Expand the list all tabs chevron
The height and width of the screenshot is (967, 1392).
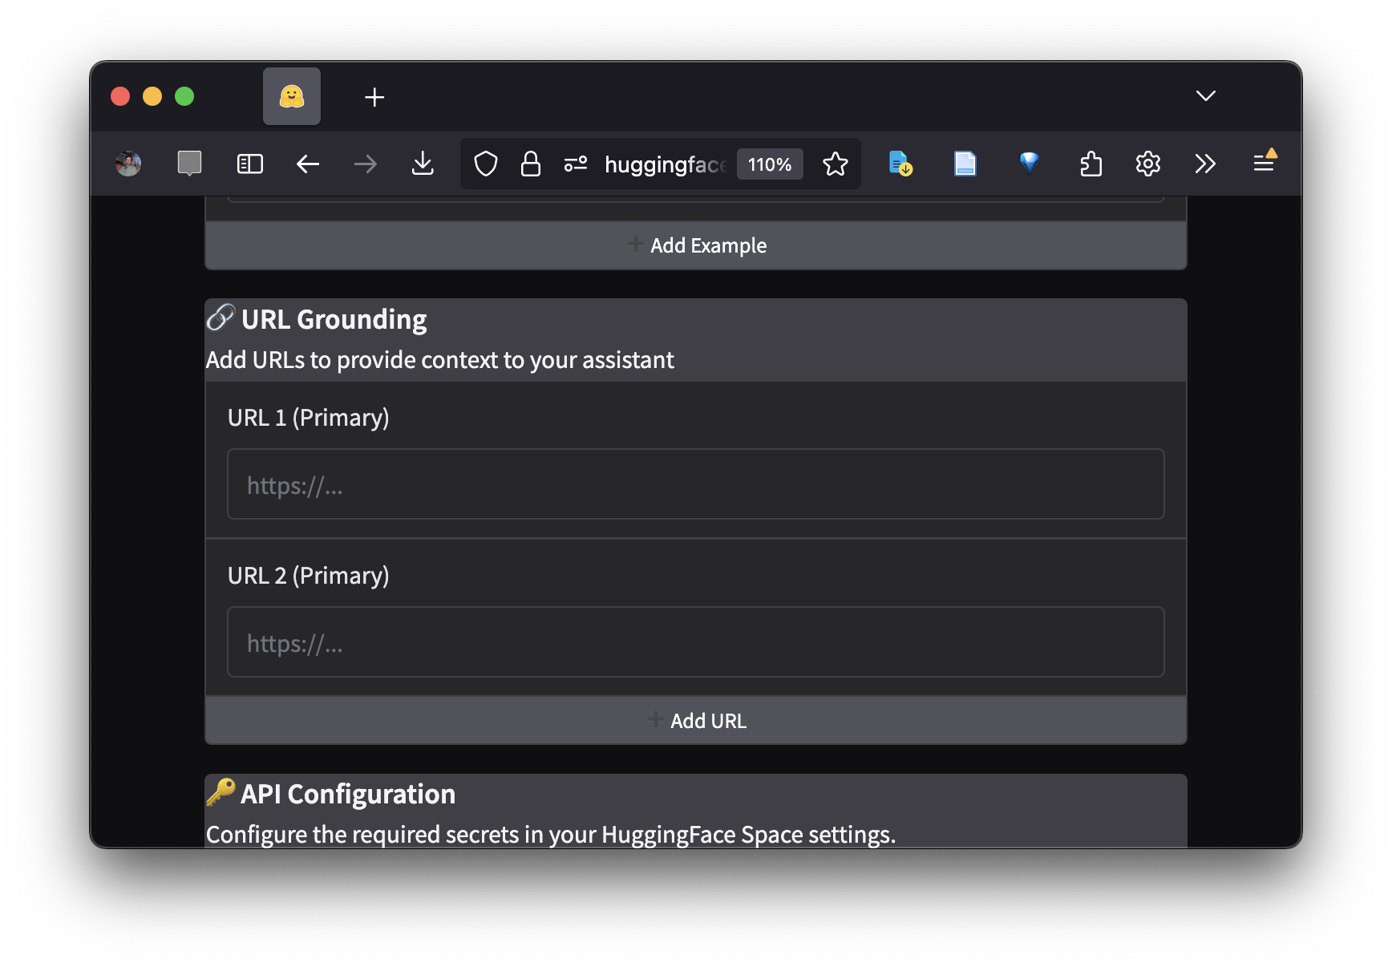pos(1205,96)
